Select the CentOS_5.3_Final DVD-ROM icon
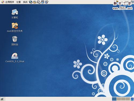Screen dimensions: 134x101 [x=15, y=57]
